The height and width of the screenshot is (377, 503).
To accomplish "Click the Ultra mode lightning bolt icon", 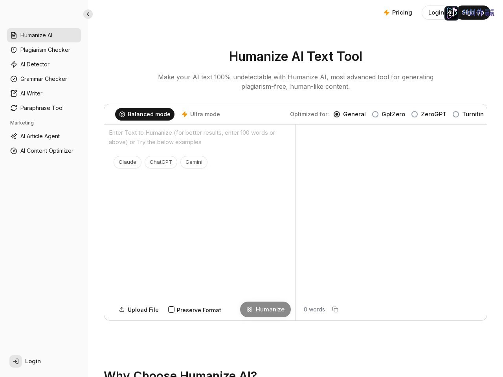I will (185, 114).
